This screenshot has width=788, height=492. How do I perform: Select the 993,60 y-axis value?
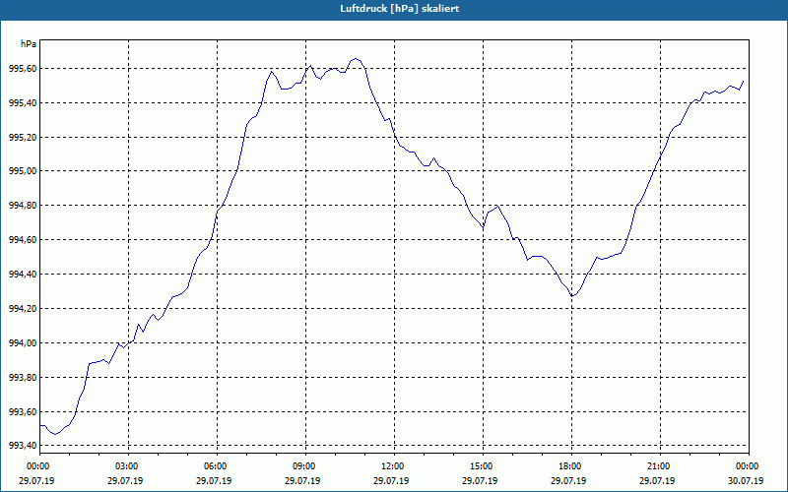[23, 411]
